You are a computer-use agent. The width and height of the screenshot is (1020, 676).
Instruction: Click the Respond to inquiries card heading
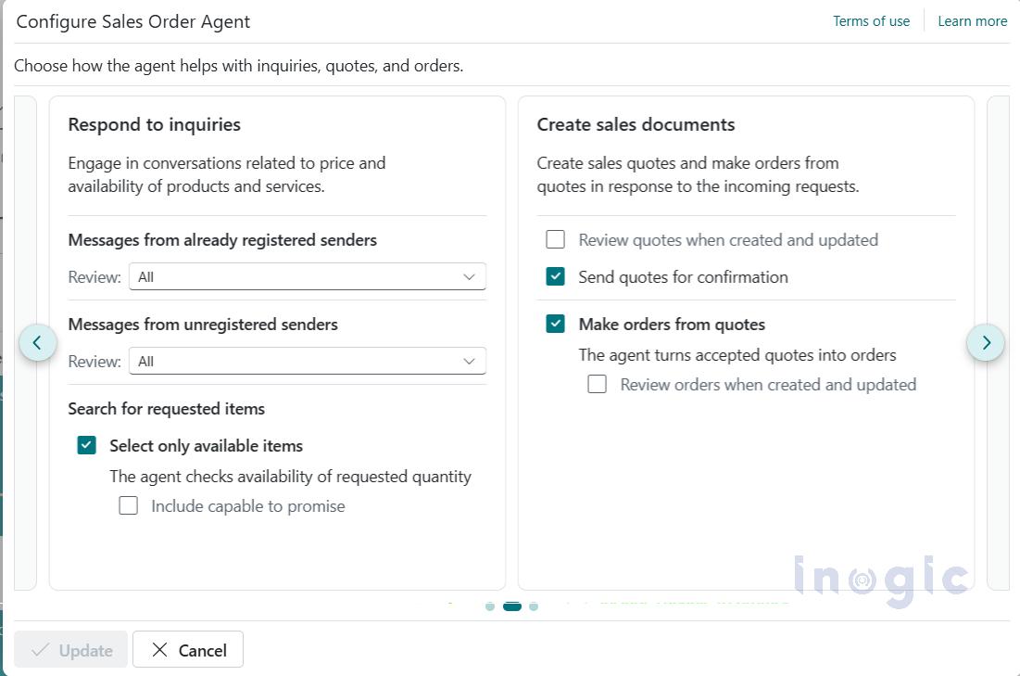[155, 124]
